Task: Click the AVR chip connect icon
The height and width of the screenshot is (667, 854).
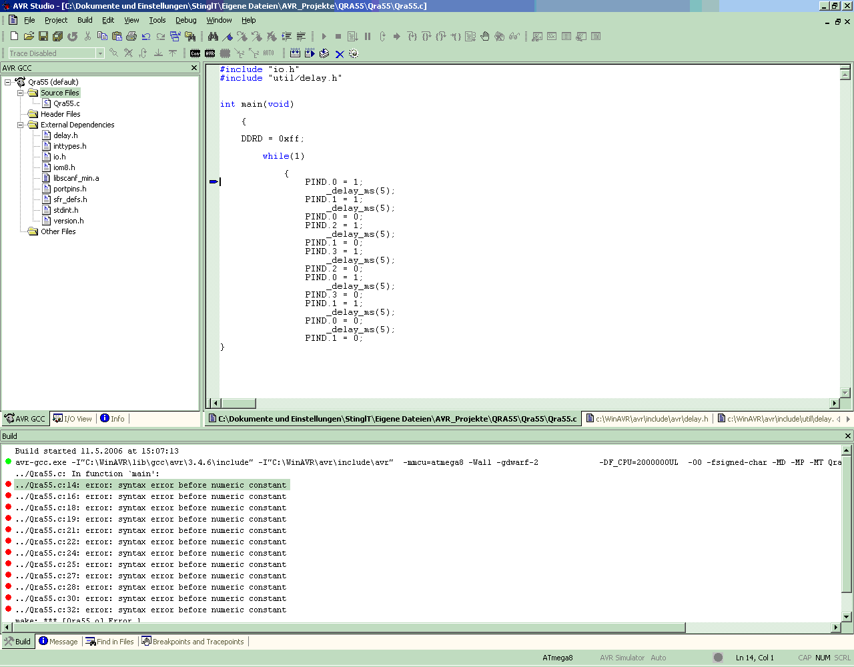Action: coord(209,53)
